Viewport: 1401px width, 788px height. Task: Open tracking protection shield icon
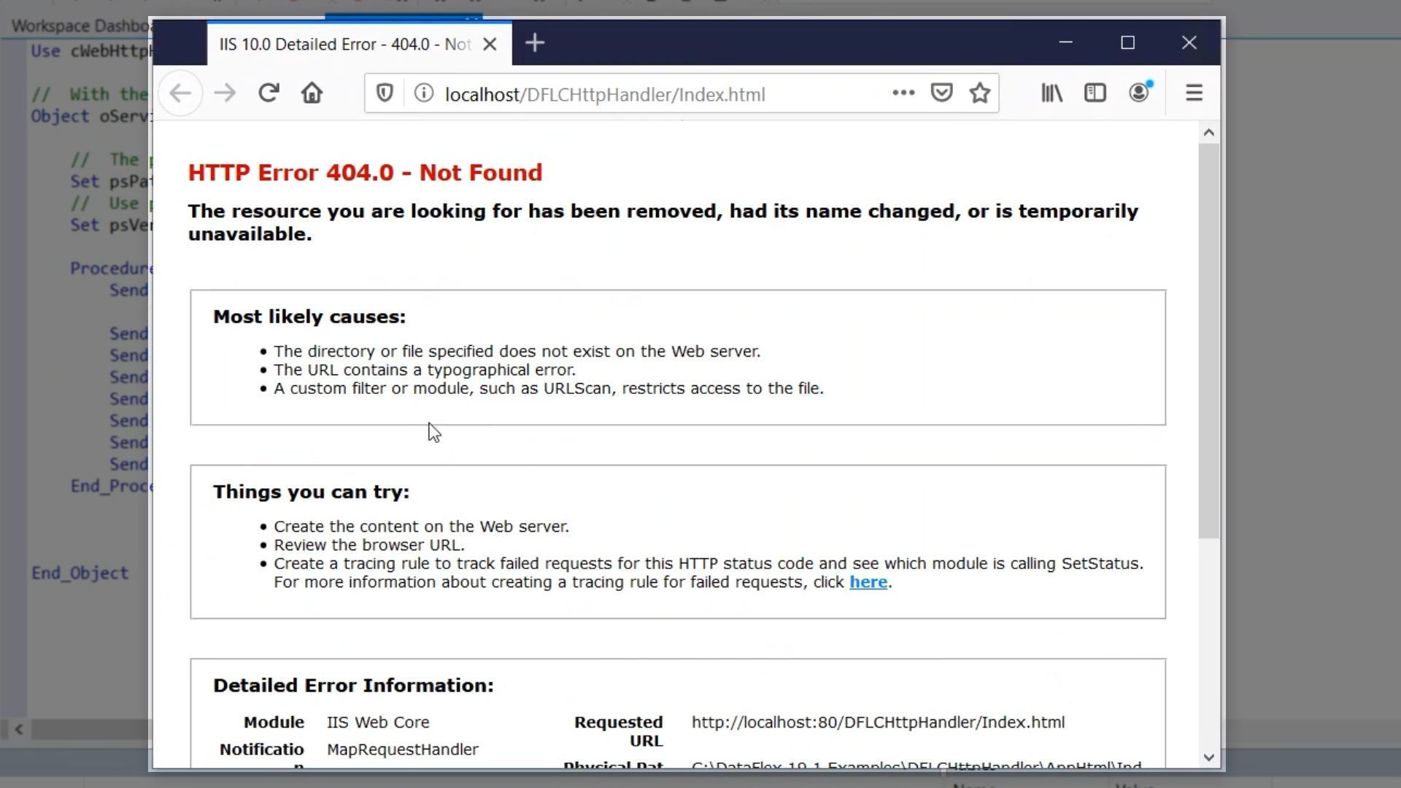[385, 93]
